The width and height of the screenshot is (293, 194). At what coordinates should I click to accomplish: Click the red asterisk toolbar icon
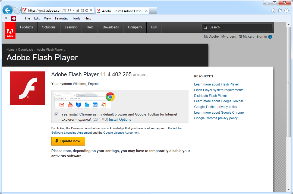pyautogui.click(x=14, y=18)
